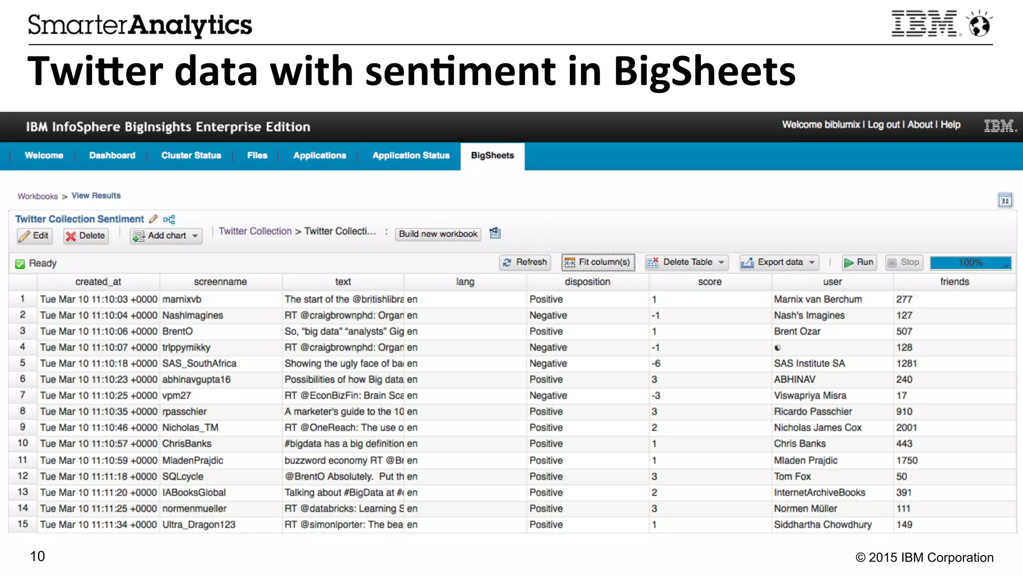Select the disposition column header

(x=587, y=282)
